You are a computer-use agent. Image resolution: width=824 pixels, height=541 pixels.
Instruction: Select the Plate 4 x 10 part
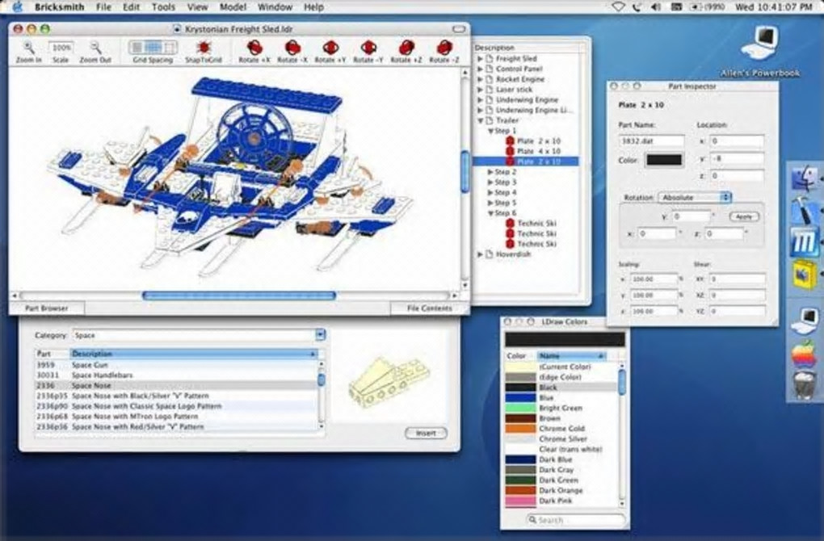pos(538,151)
